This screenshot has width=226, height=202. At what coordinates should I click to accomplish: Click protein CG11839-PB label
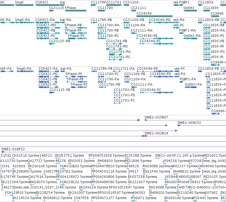pyautogui.click(x=208, y=69)
